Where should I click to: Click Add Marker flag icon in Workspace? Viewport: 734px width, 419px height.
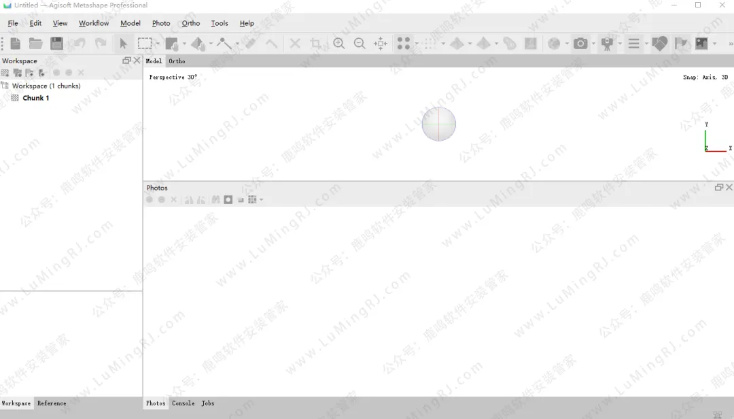point(29,73)
